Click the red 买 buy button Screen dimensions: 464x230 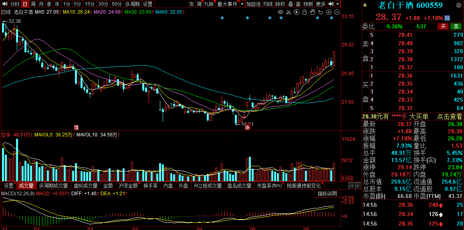tap(443, 26)
